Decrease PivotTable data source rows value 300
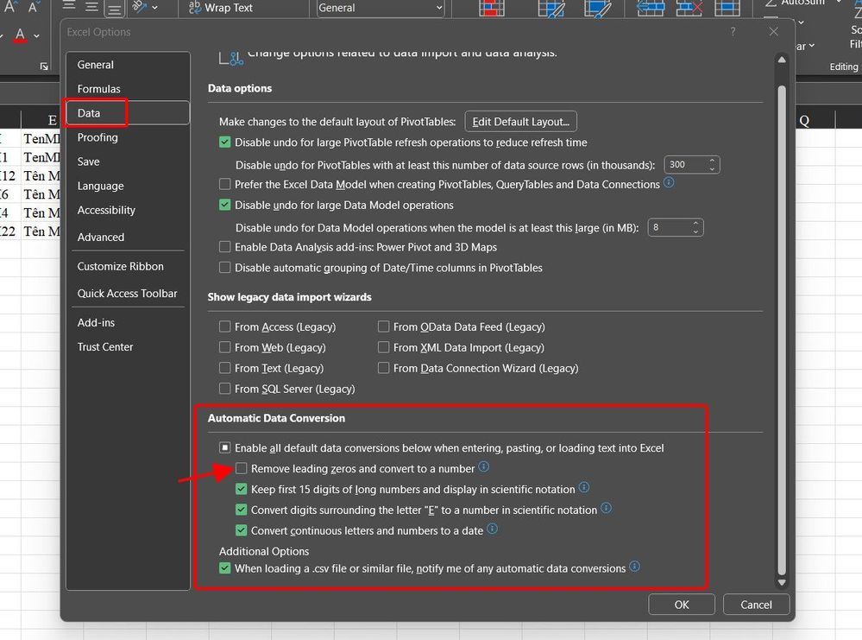This screenshot has width=862, height=640. (712, 168)
